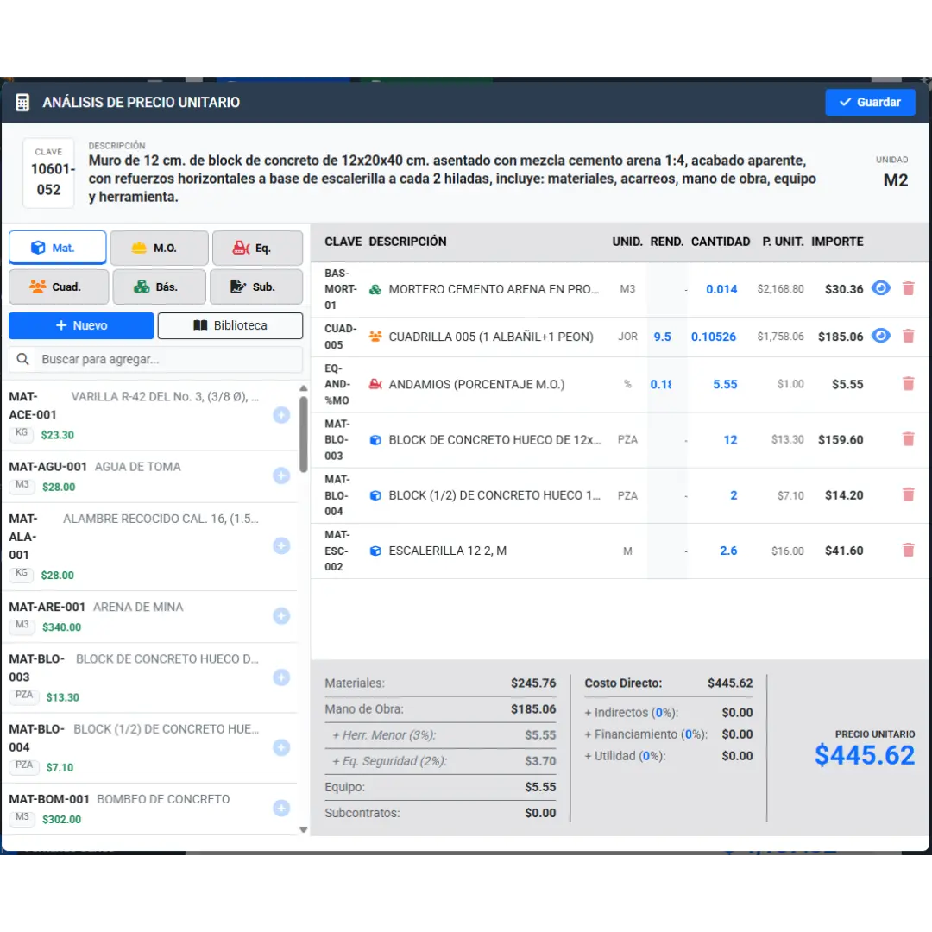Click the calculator icon in the header
Image resolution: width=932 pixels, height=932 pixels.
click(22, 102)
